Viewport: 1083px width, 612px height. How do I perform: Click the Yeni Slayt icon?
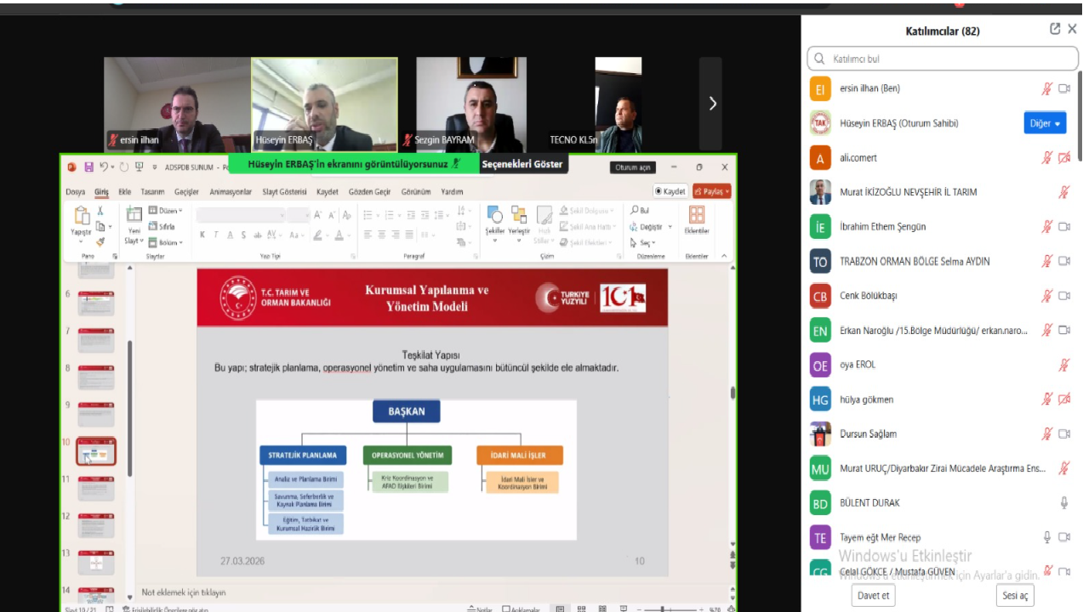tap(134, 218)
